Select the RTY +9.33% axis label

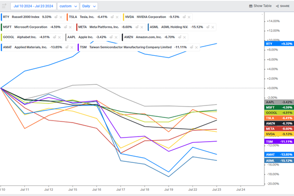point(279,44)
